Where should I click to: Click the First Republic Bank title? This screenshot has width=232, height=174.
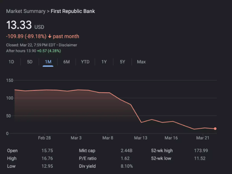pyautogui.click(x=73, y=11)
